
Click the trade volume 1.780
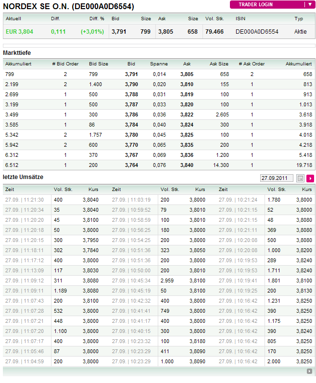[274, 200]
